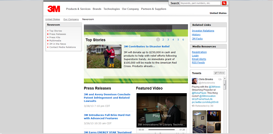Image resolution: width=273 pixels, height=134 pixels.
Task: Open the History related link
Action: [x=196, y=35]
